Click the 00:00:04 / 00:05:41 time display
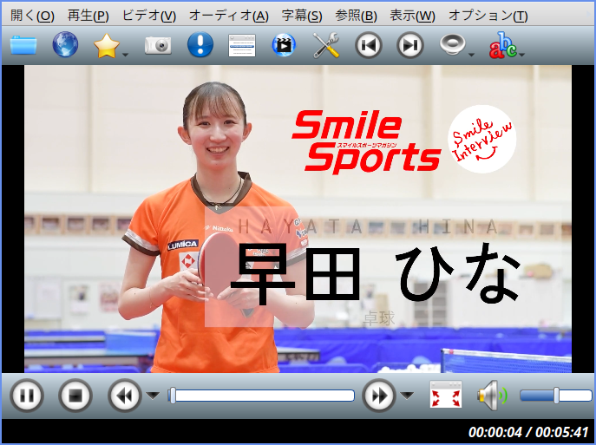The image size is (596, 445). pos(528,432)
